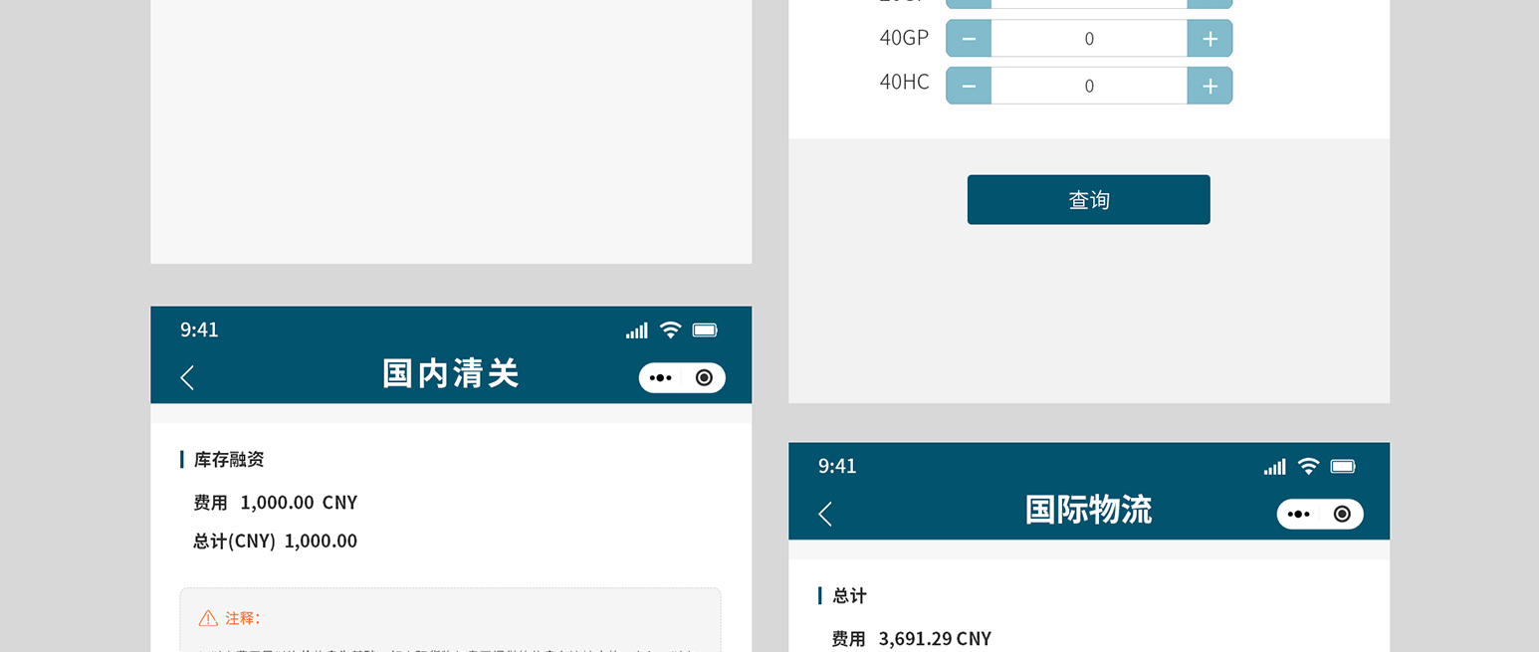The image size is (1539, 652).
Task: Open the three-dot menu in 国内清关 header
Action: tap(661, 378)
